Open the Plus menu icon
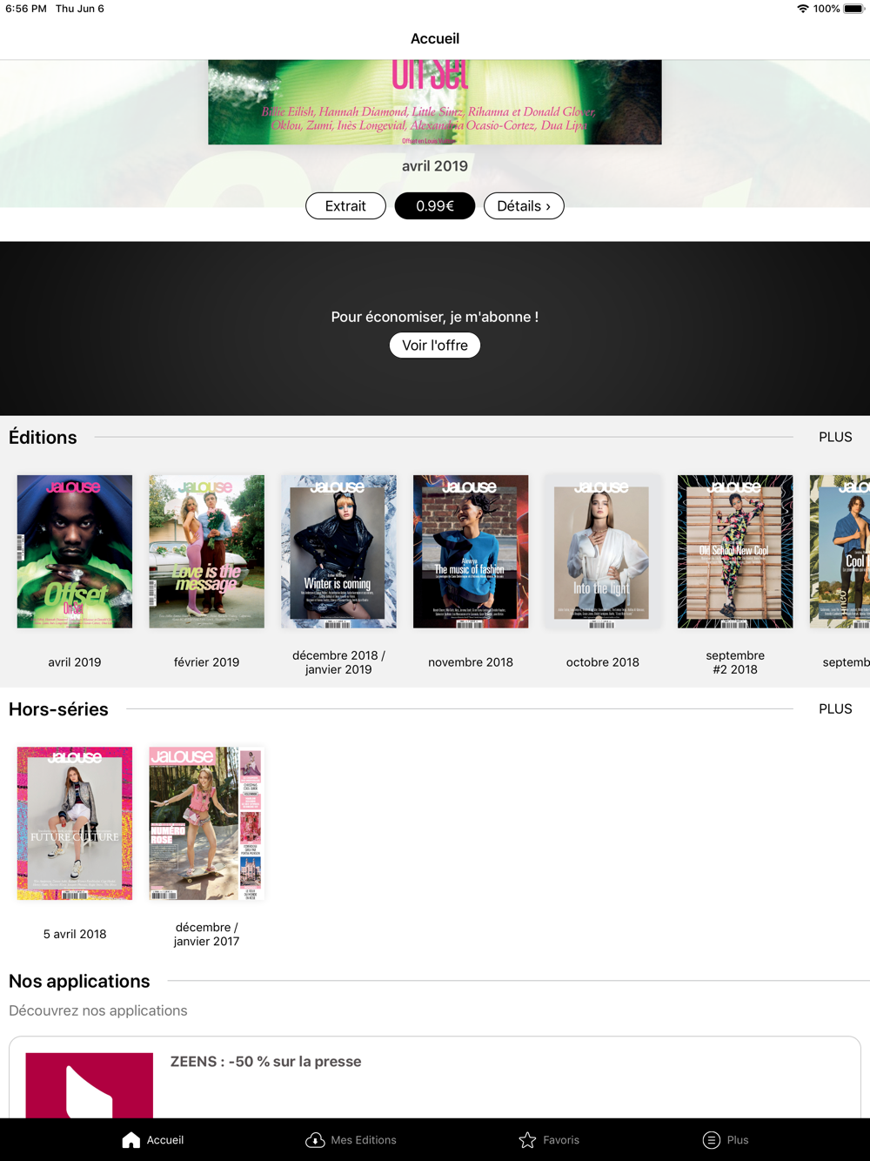This screenshot has height=1161, width=870. pos(712,1140)
